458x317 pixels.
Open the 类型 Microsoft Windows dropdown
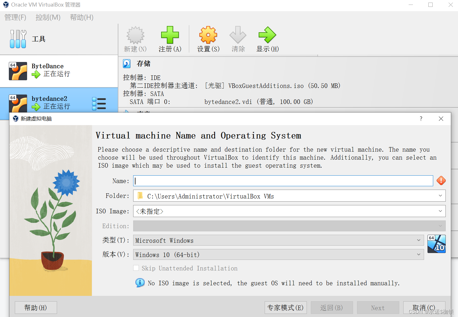tap(278, 240)
